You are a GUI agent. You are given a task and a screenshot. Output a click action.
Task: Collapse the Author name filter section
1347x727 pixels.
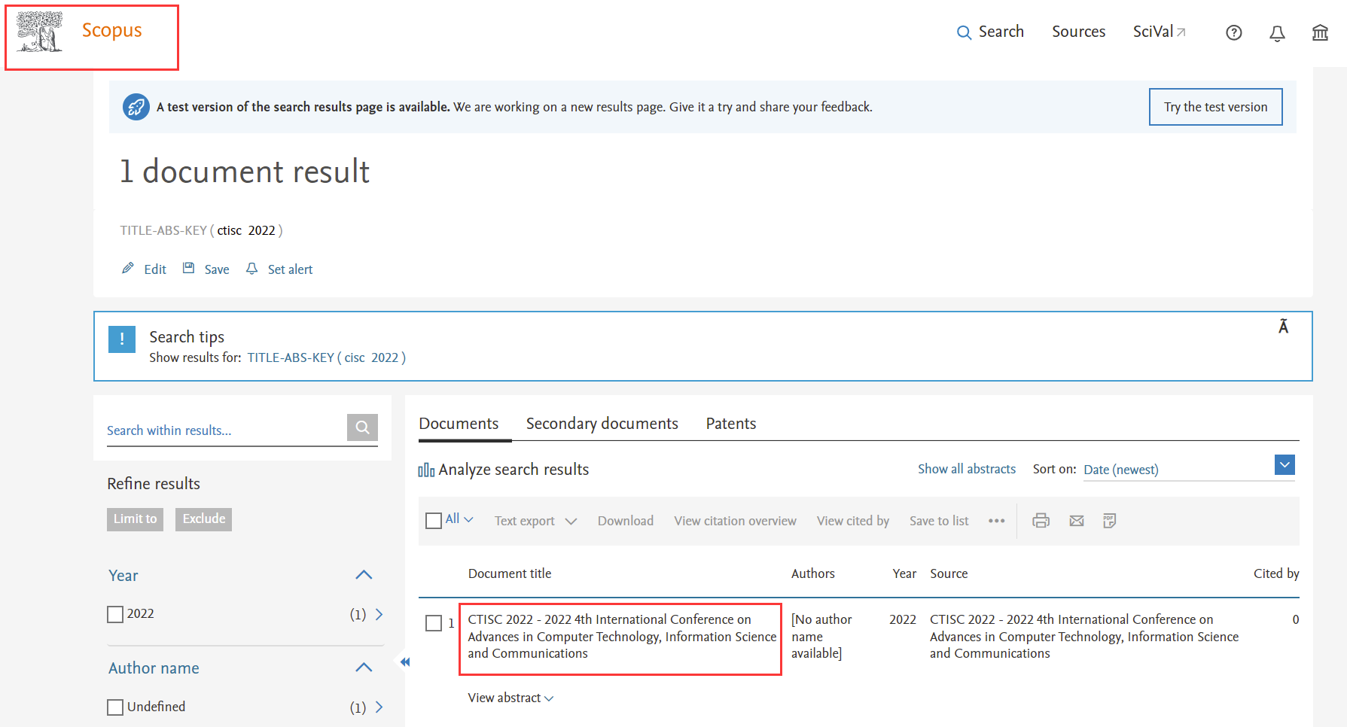[x=364, y=668]
